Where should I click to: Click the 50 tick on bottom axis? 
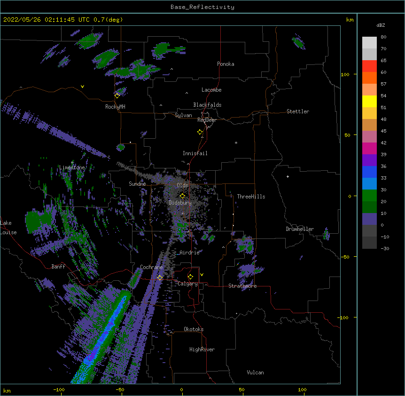[x=241, y=389]
